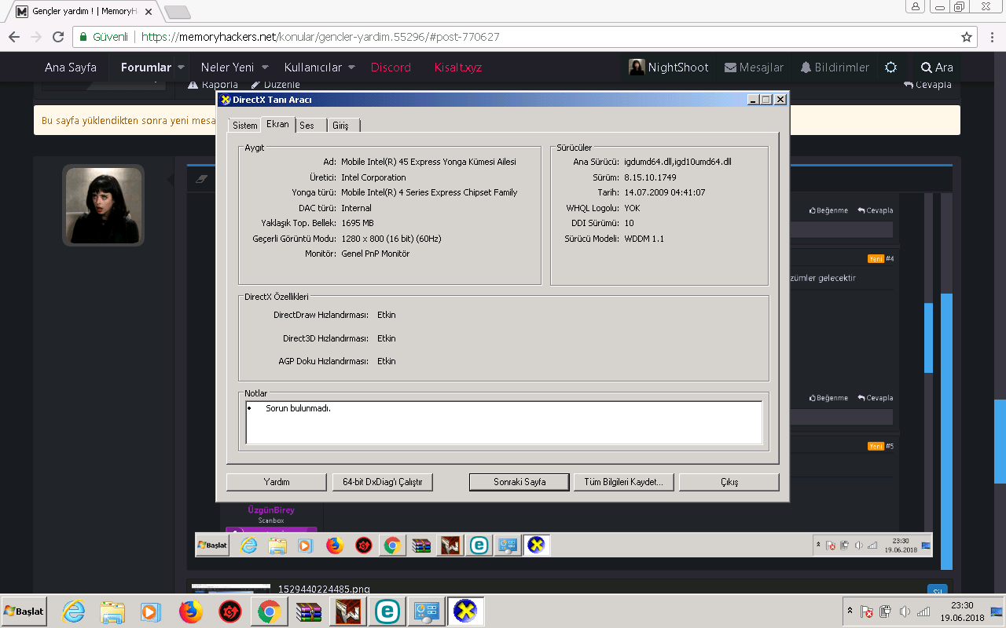Switch to Chrome in the bottom taskbar

[x=268, y=612]
